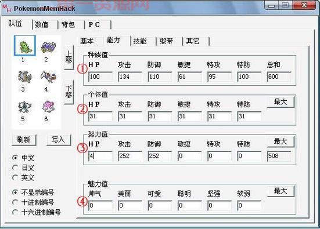Click the 写入 write button
Viewport: 320px width, 229px height.
[x=59, y=140]
